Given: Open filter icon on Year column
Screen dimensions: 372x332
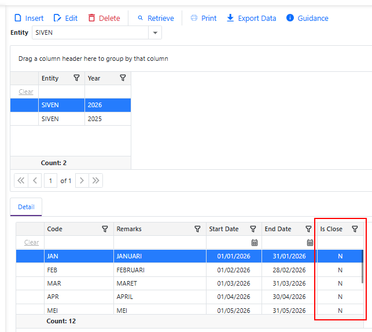Looking at the screenshot, I should tap(123, 78).
